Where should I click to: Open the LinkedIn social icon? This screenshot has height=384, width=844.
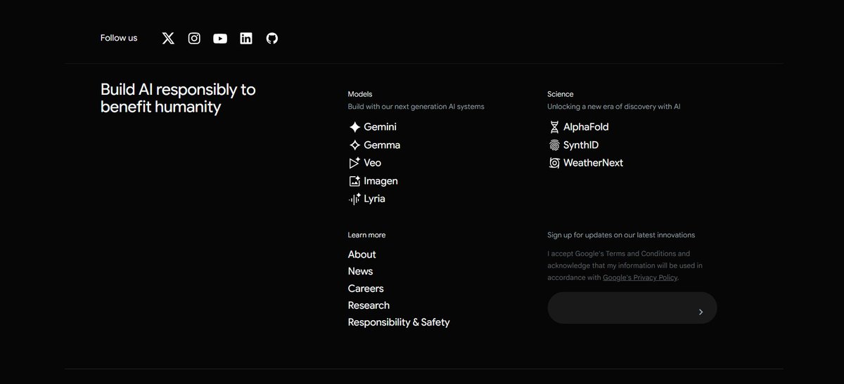(246, 39)
